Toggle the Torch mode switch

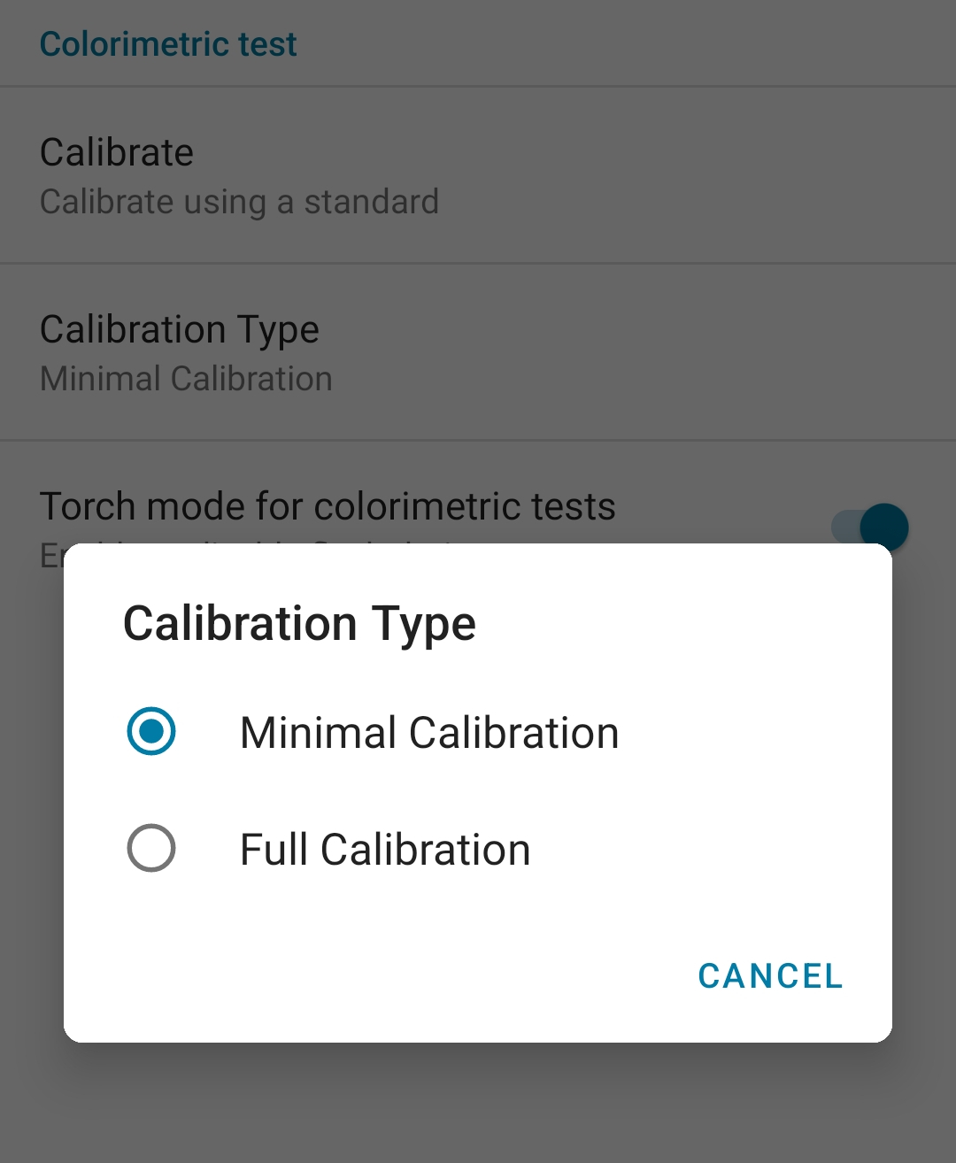click(x=870, y=528)
